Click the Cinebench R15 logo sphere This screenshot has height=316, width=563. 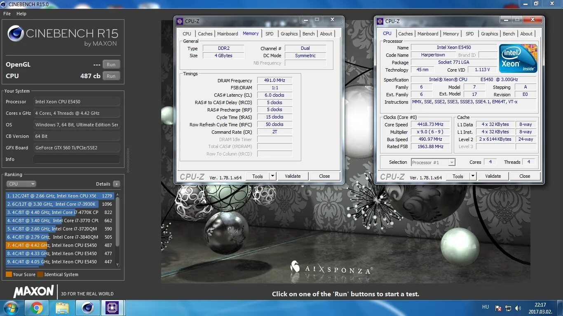point(16,34)
